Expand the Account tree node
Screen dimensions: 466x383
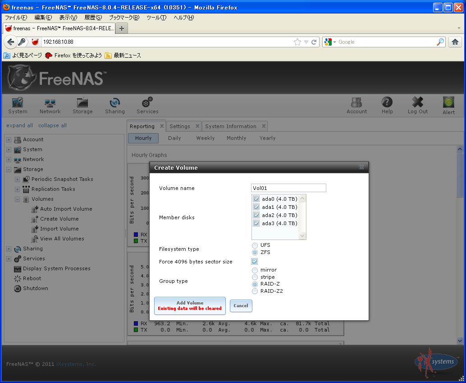9,139
